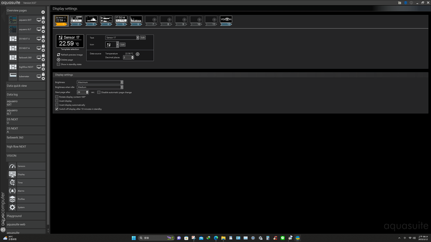The width and height of the screenshot is (431, 242).
Task: Open the Sensors gauge icon under VISION
Action: click(x=13, y=166)
